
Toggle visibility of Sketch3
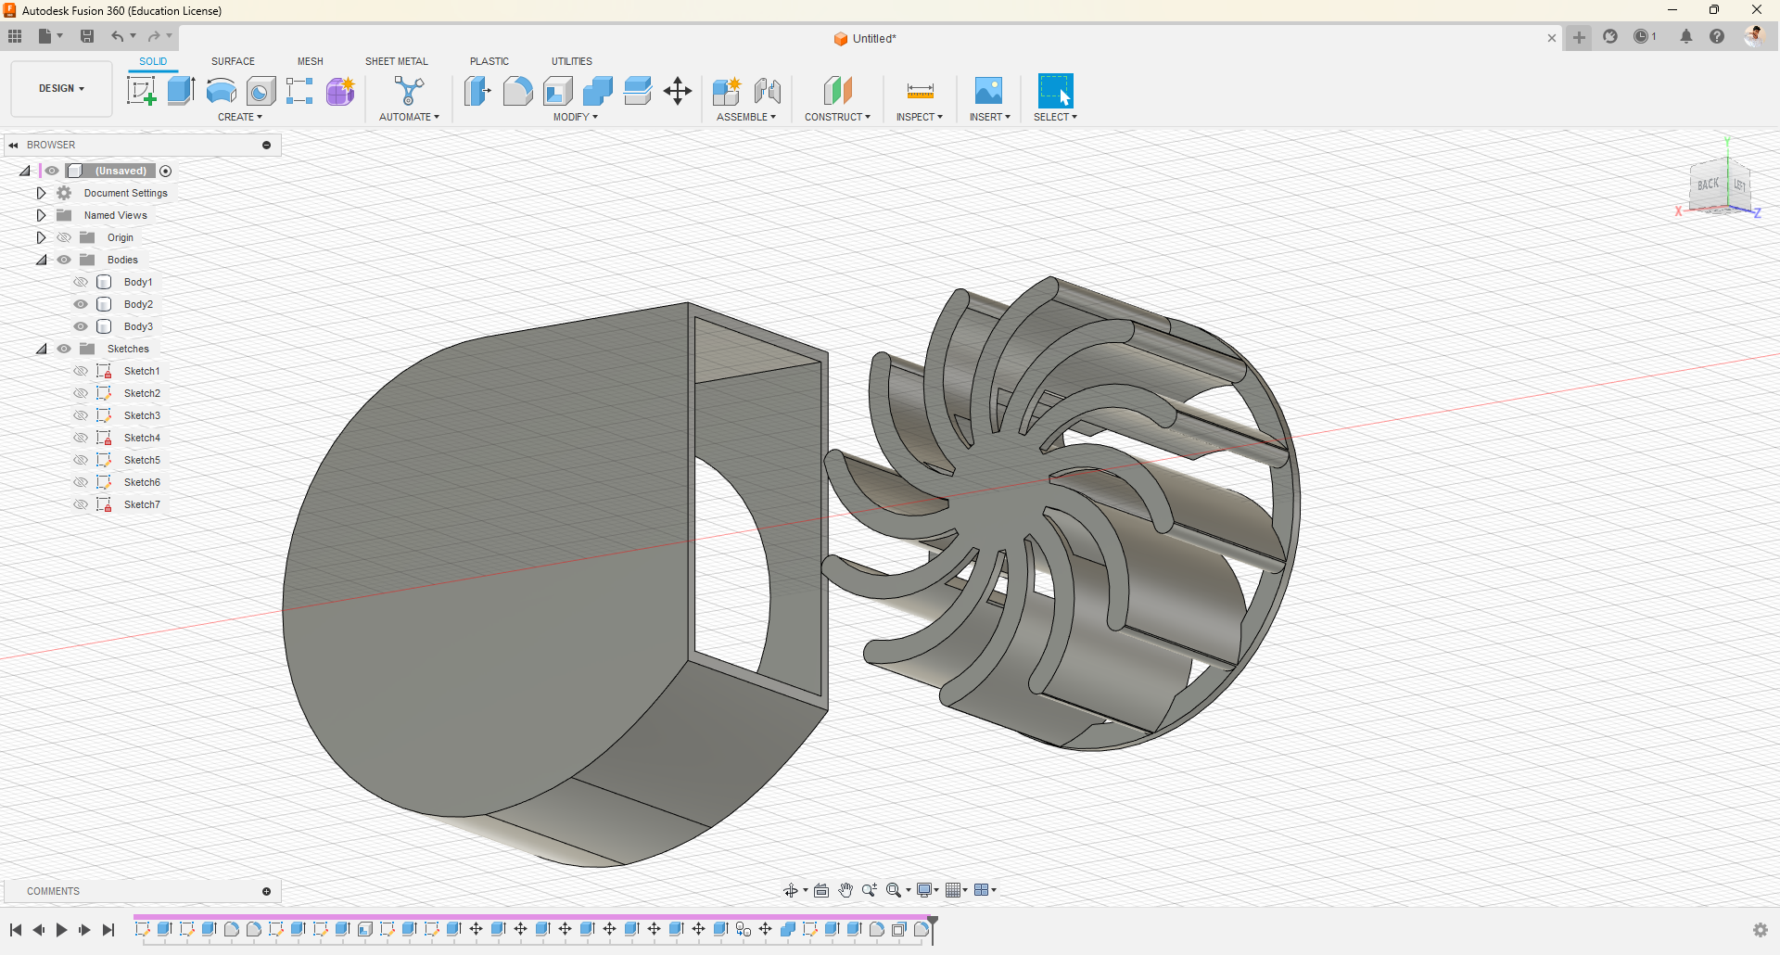[81, 415]
